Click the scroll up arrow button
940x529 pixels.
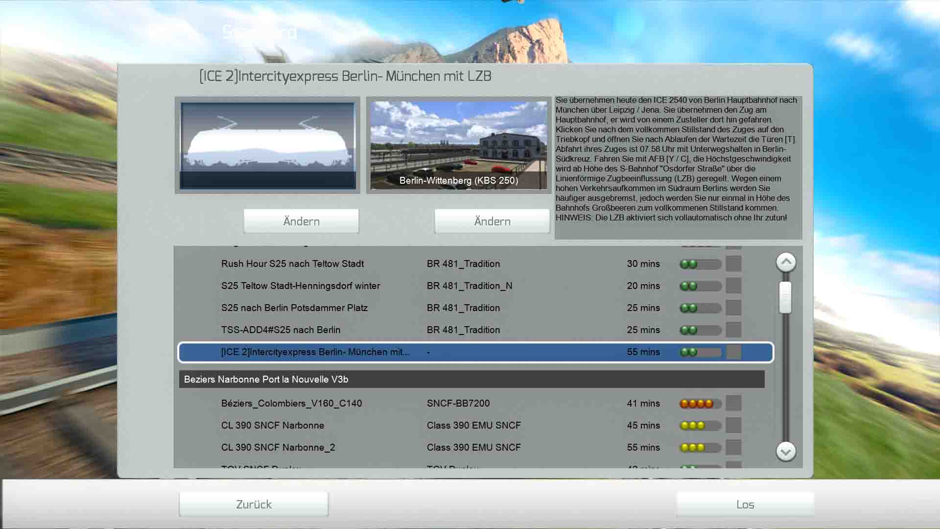786,263
